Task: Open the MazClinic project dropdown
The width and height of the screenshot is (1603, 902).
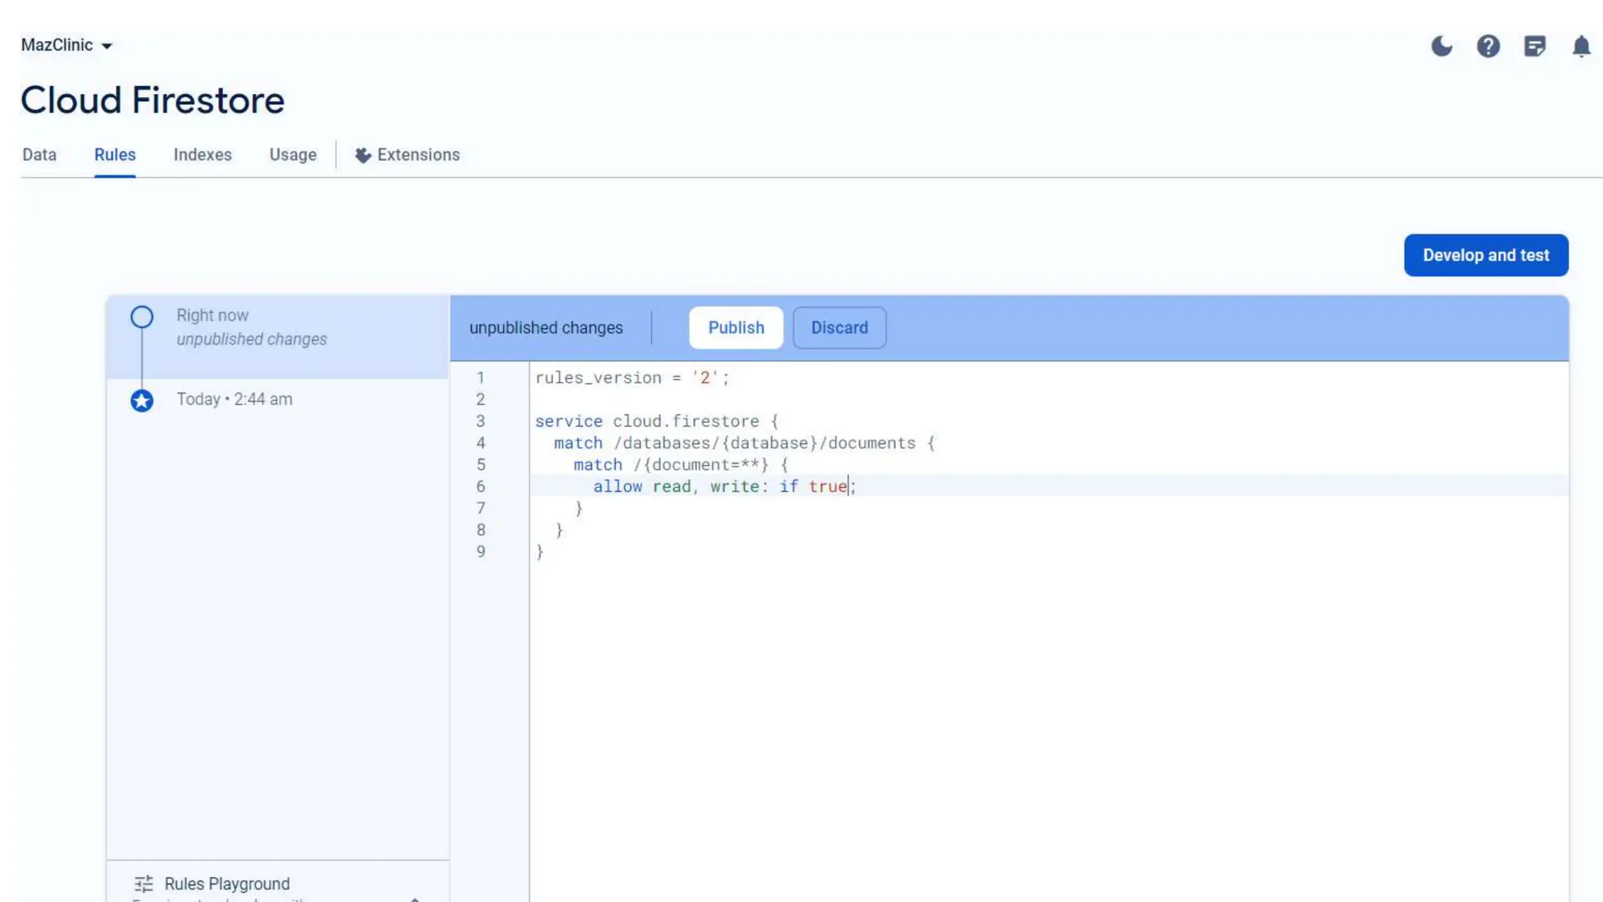Action: [x=67, y=45]
